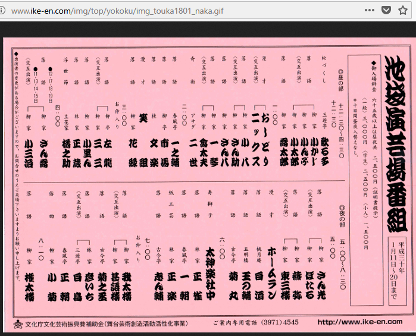Click the act 太神楽社中

click(210, 274)
